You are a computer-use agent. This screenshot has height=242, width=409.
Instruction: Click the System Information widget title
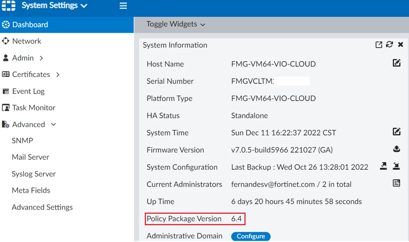tap(175, 45)
